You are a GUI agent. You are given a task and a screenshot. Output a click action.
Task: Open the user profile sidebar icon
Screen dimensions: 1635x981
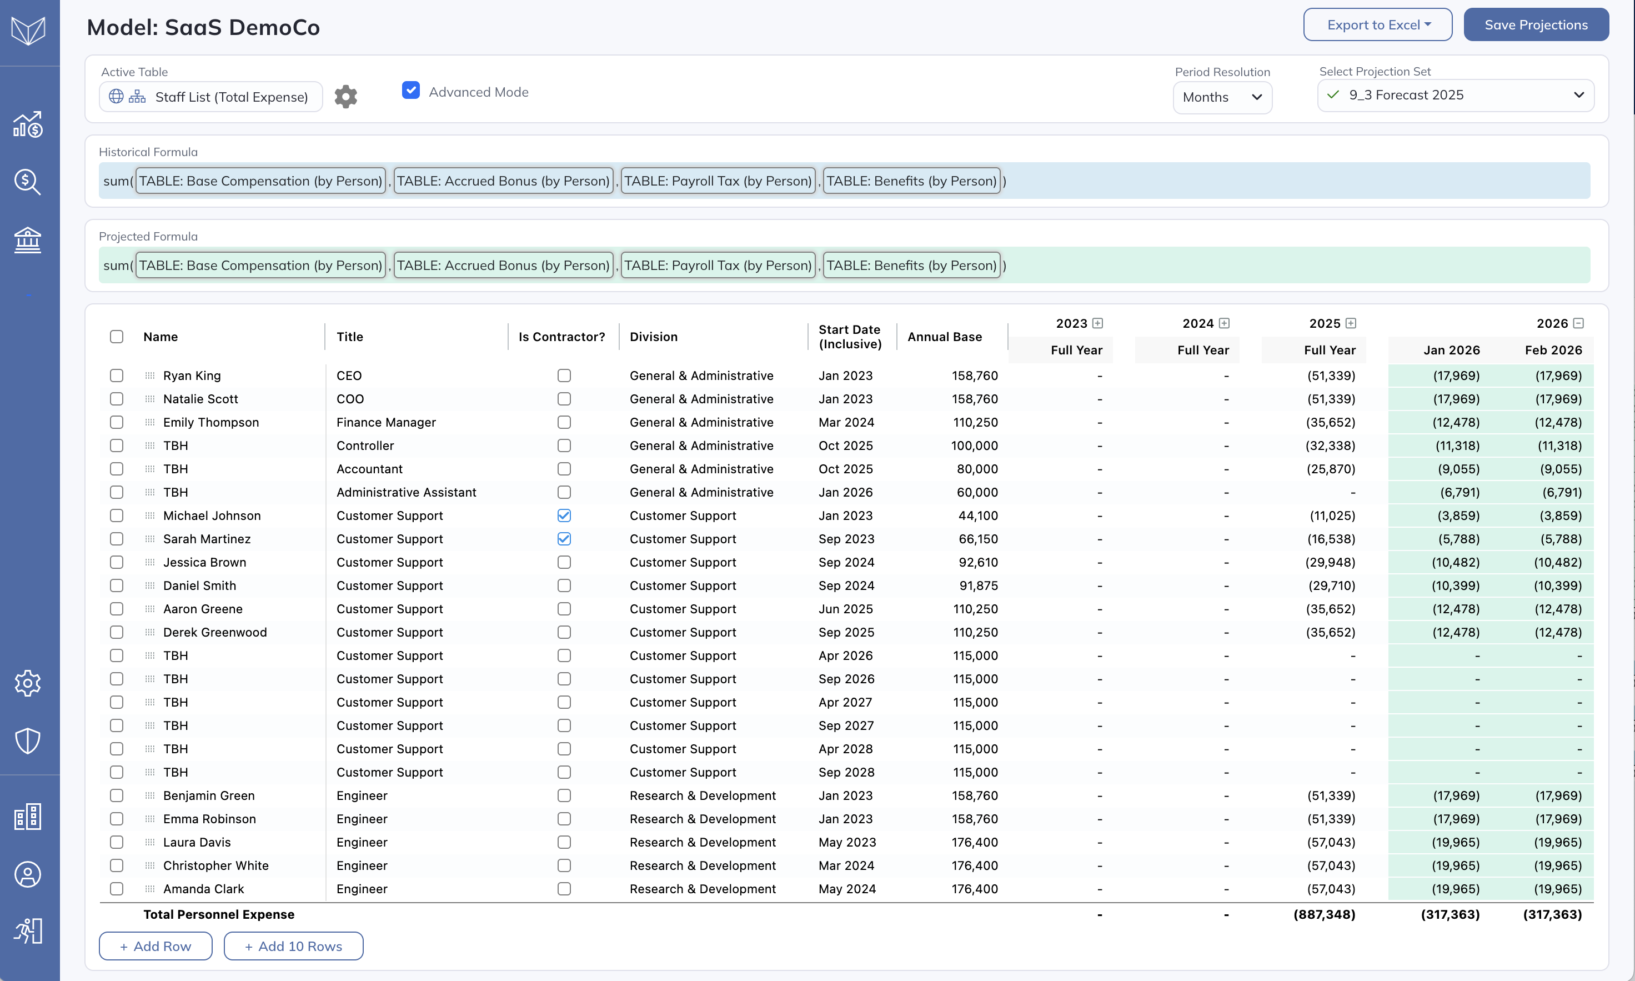28,874
